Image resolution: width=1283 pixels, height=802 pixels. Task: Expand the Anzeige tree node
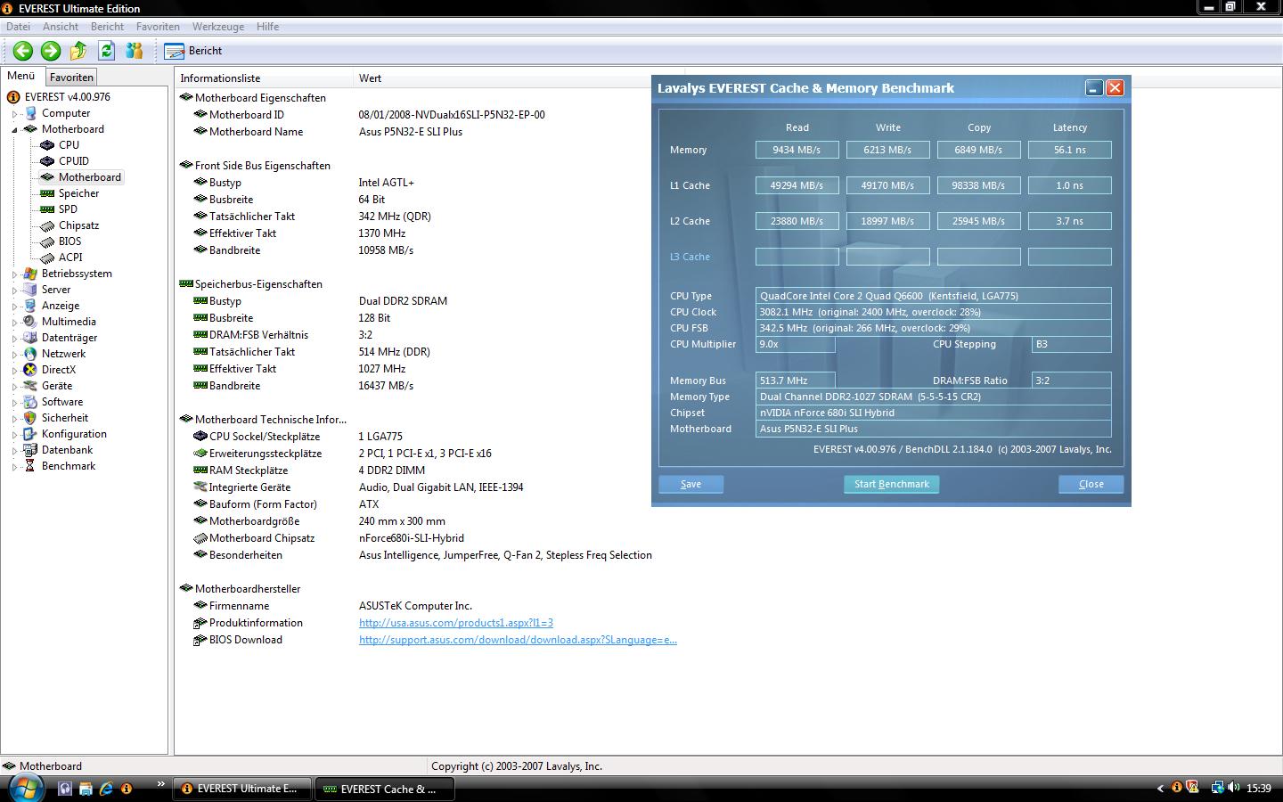coord(15,307)
